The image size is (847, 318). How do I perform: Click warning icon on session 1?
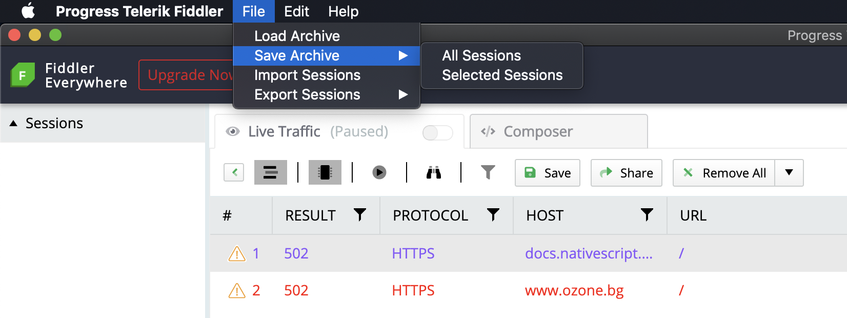click(237, 253)
